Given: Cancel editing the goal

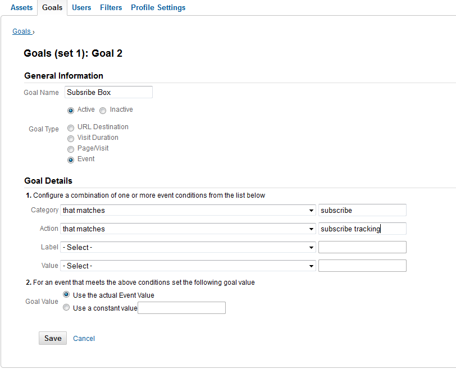Looking at the screenshot, I should coord(84,339).
